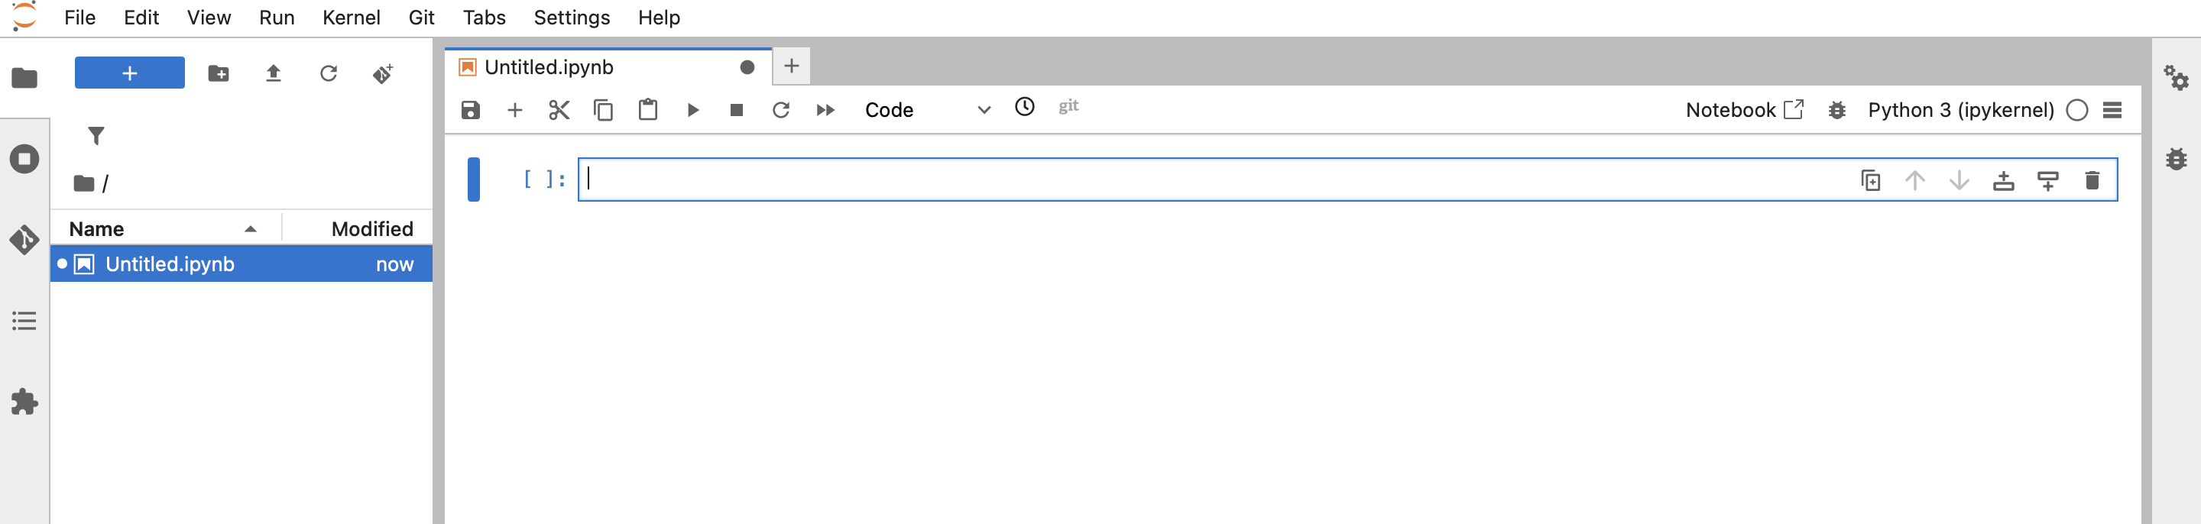Open the Extension Manager puzzle icon

[x=24, y=402]
